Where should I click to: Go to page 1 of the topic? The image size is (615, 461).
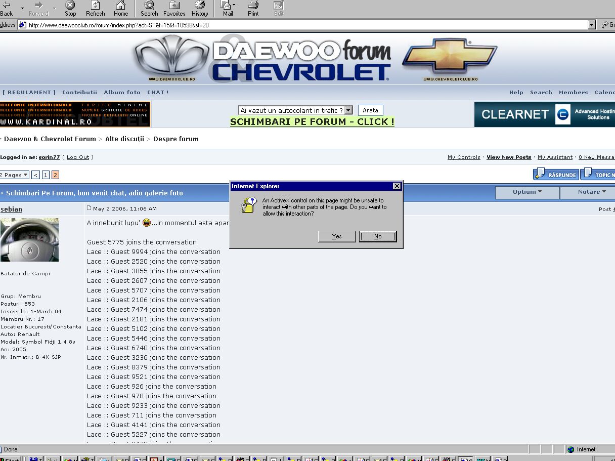(46, 175)
